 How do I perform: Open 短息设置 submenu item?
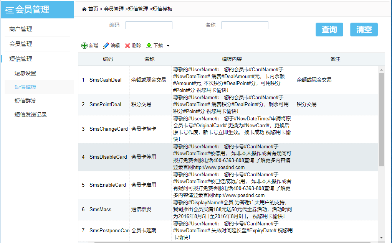(x=25, y=73)
